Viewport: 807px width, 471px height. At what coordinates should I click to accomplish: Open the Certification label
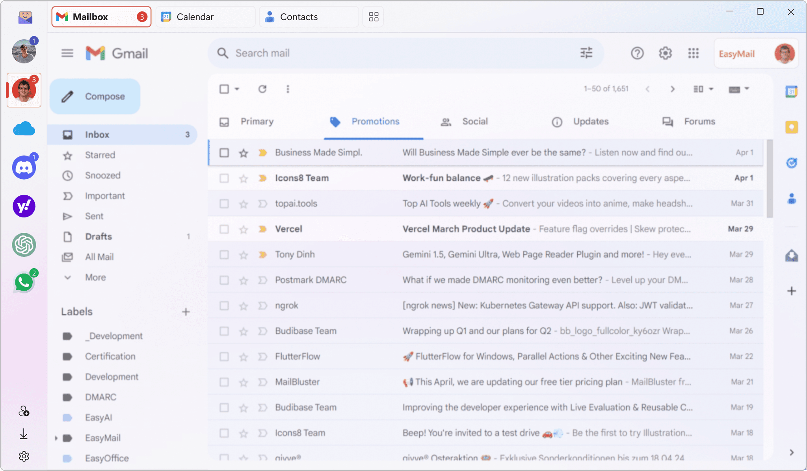[110, 356]
